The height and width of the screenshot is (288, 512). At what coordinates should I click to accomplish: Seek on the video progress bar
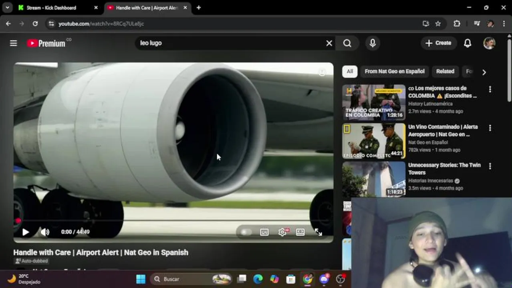pyautogui.click(x=173, y=220)
